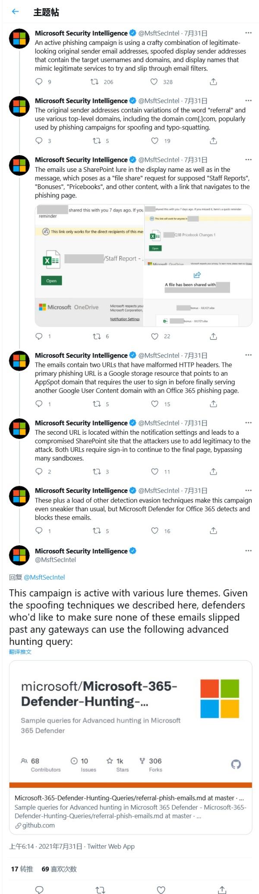Reply to the compromised SharePoint site tweet
This screenshot has height=894, width=259.
pos(39,471)
